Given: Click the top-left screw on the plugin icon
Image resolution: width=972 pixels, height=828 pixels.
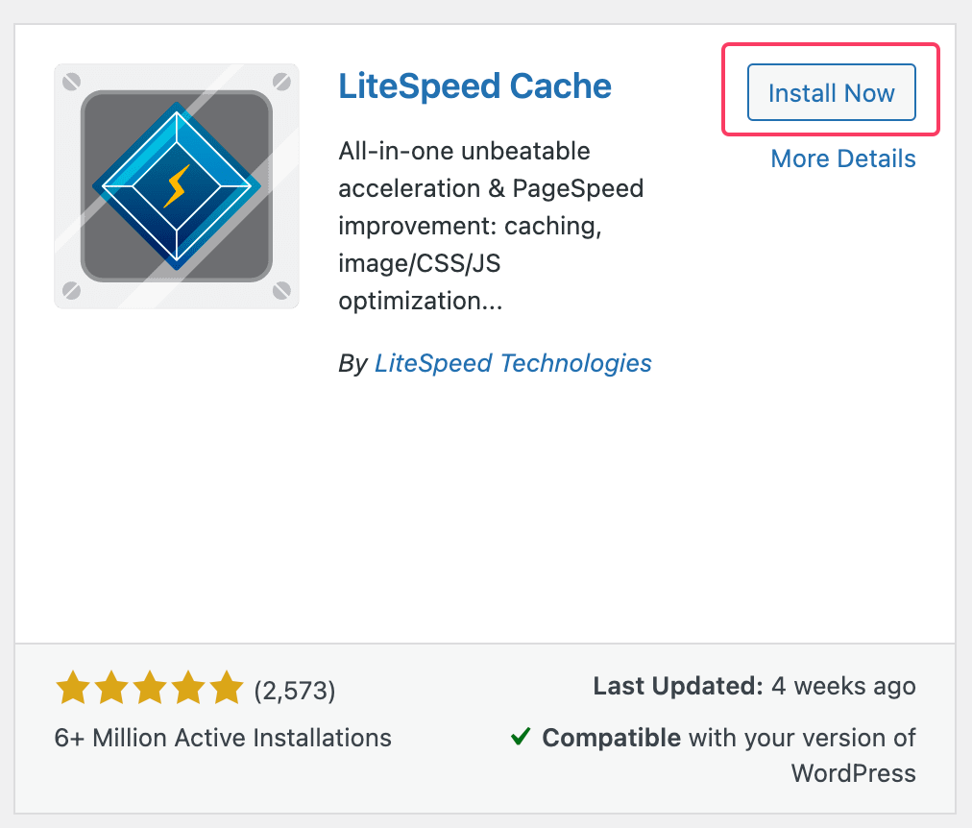Looking at the screenshot, I should [71, 82].
